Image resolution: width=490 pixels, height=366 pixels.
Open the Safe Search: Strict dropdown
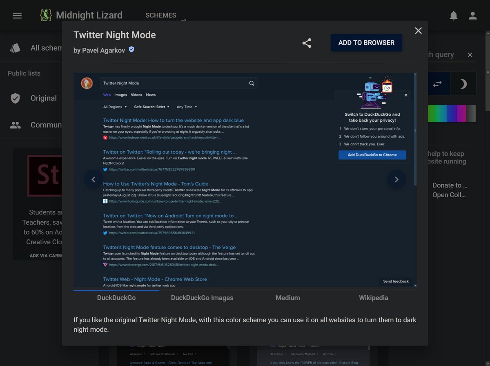coord(151,107)
